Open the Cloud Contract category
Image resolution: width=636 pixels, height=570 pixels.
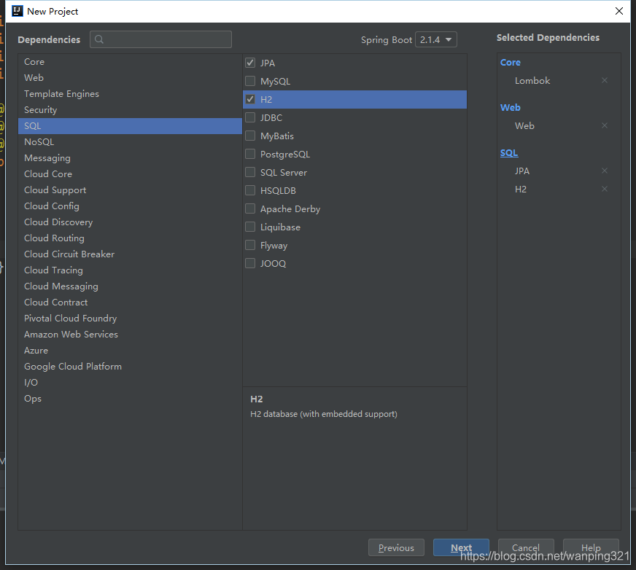[130, 302]
